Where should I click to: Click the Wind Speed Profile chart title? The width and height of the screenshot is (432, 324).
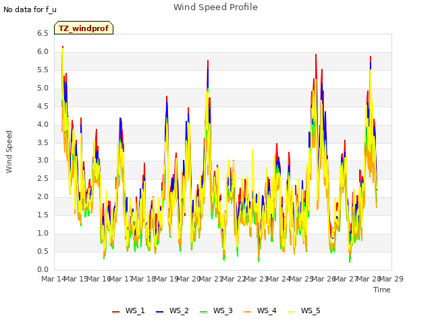pyautogui.click(x=215, y=7)
